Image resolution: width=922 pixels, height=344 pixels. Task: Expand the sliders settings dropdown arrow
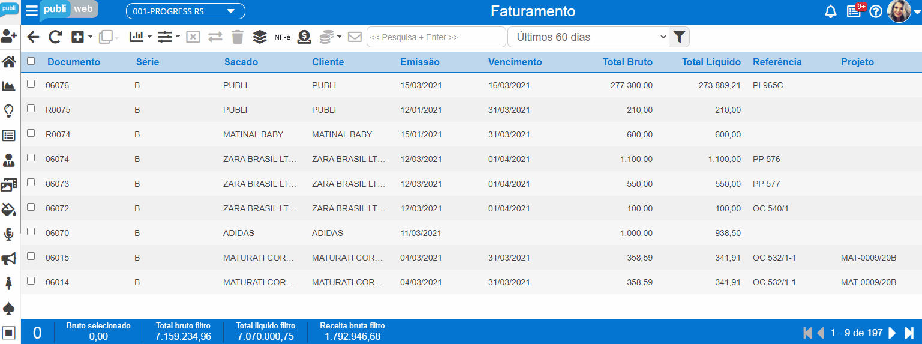[178, 37]
